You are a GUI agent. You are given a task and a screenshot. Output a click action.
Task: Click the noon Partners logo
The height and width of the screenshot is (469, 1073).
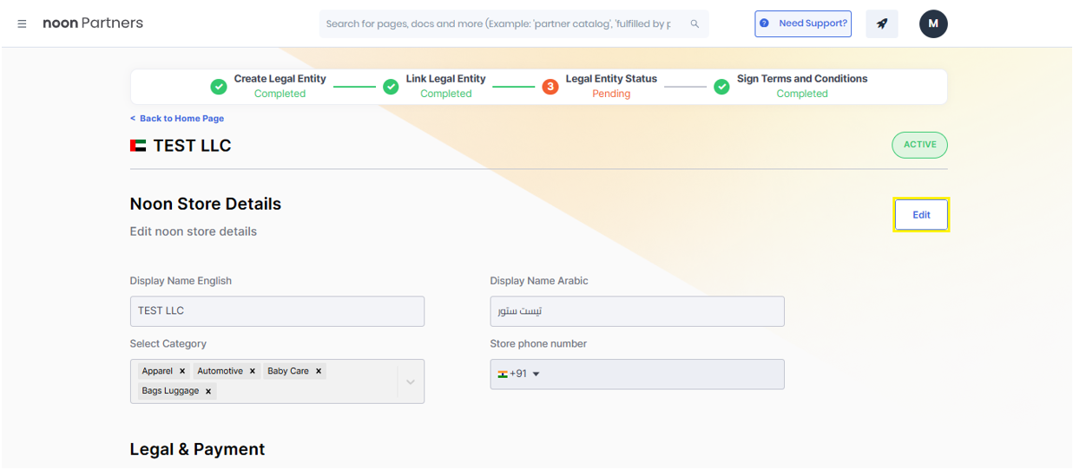click(93, 23)
